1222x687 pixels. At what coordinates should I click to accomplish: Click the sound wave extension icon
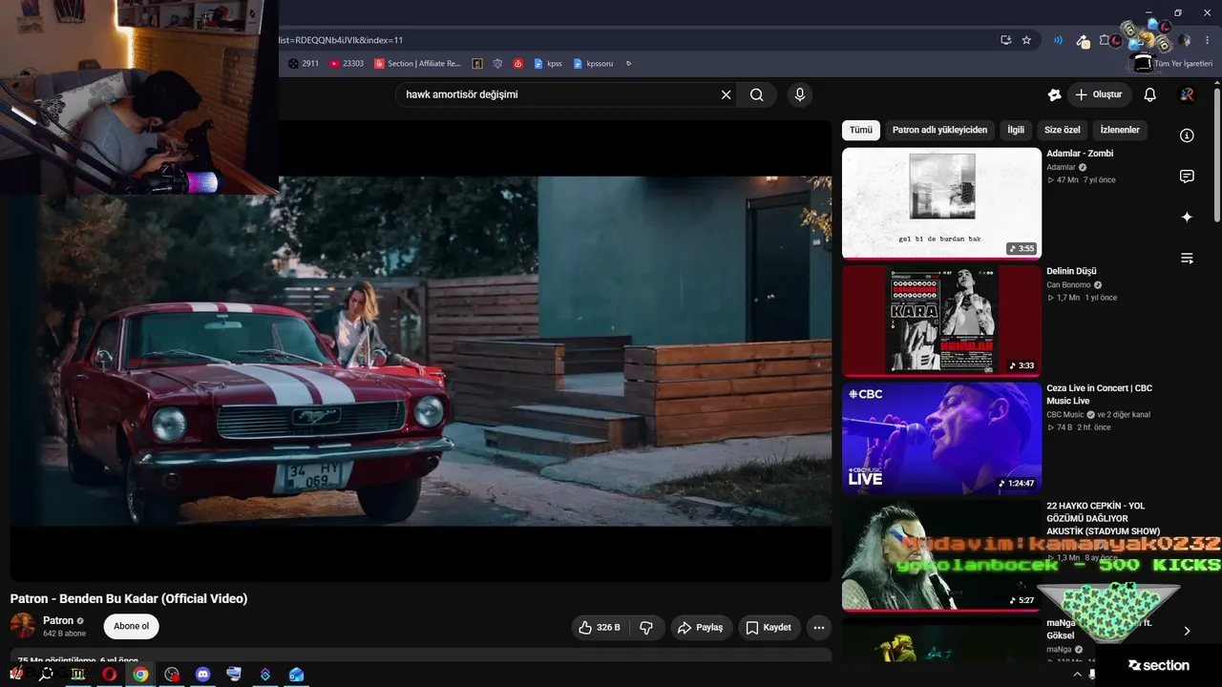click(x=1058, y=40)
